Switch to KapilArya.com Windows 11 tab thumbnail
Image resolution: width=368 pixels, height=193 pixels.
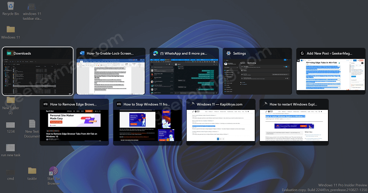tap(221, 125)
